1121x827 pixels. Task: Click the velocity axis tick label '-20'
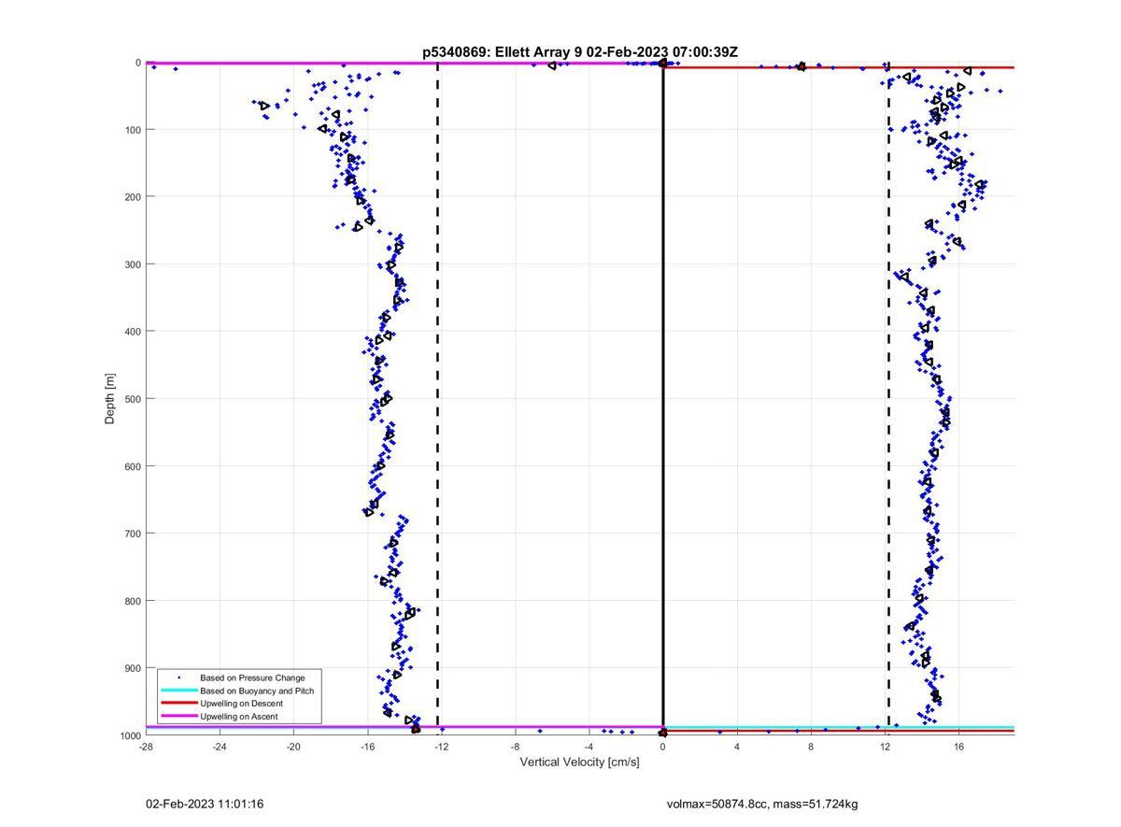click(x=293, y=747)
